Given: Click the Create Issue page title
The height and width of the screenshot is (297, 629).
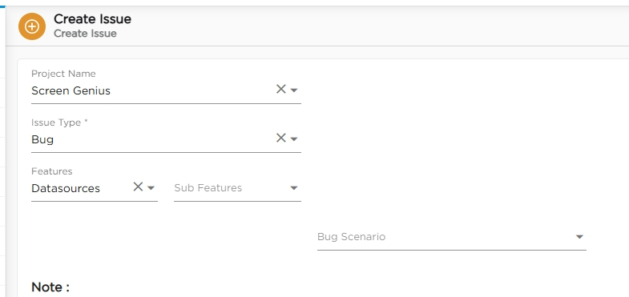Looking at the screenshot, I should (x=92, y=19).
